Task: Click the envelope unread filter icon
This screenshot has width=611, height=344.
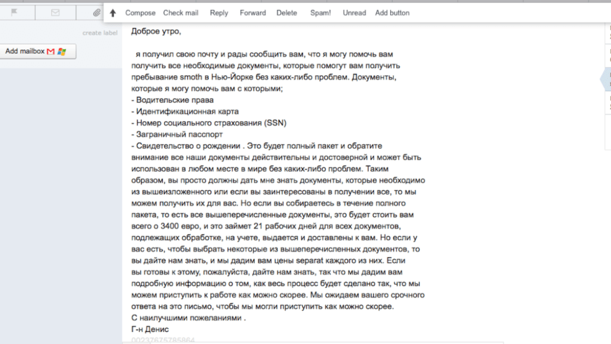Action: click(55, 13)
